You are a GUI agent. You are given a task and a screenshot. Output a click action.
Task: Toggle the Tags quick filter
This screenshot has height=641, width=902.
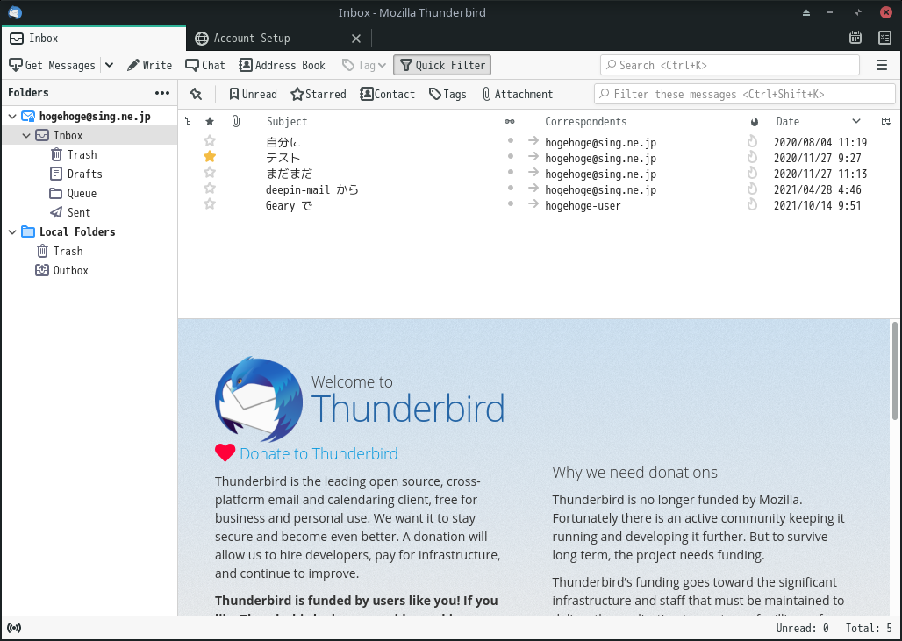[447, 95]
